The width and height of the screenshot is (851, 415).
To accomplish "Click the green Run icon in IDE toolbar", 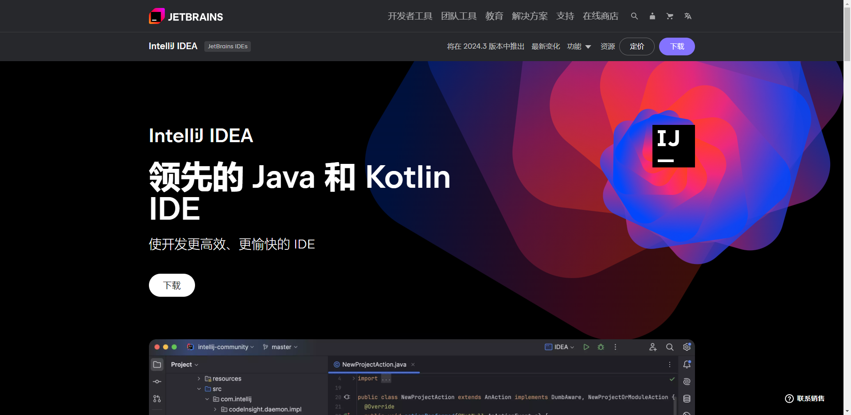I will click(x=586, y=347).
